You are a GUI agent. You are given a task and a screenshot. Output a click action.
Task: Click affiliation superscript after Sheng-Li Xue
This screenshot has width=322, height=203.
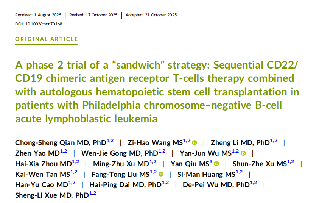[93, 193]
